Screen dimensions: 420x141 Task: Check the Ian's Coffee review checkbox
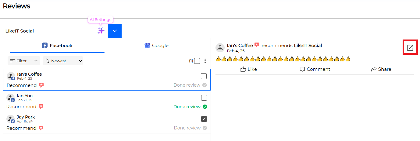[x=204, y=76]
